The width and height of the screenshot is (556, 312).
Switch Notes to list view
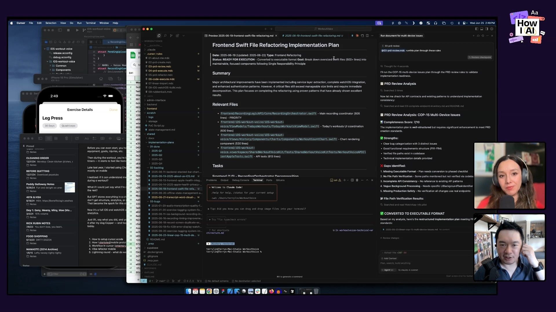49,138
